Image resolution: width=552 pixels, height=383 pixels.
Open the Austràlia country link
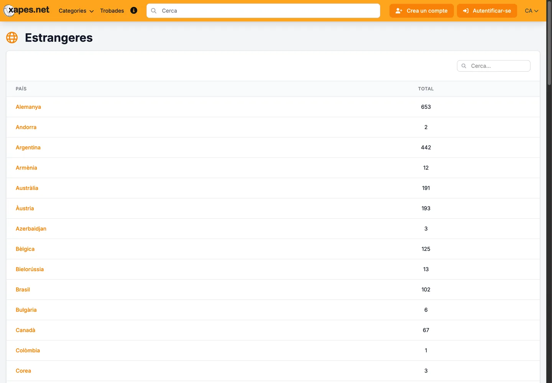[27, 188]
